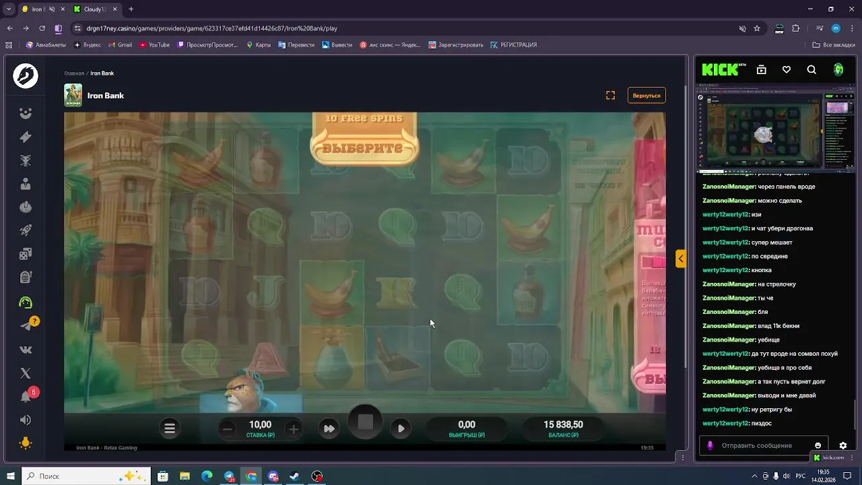862x485 pixels.
Task: Open the live dealer person icon
Action: (x=26, y=183)
